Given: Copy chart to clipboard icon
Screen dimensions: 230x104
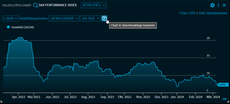Looking at the screenshot, I should 104,18.
